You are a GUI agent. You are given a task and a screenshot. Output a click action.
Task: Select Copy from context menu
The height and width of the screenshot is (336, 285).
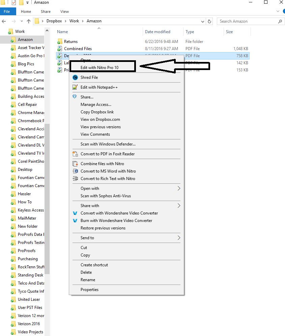(x=85, y=255)
